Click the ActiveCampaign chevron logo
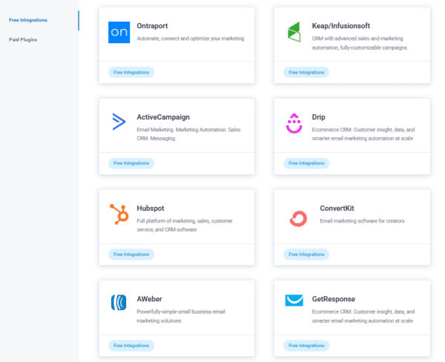Screen dimensions: 445x362 119,122
